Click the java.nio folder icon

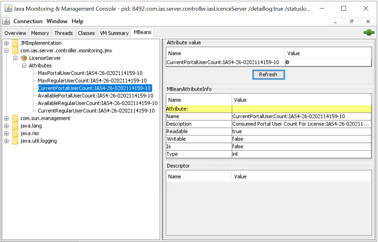pos(15,133)
